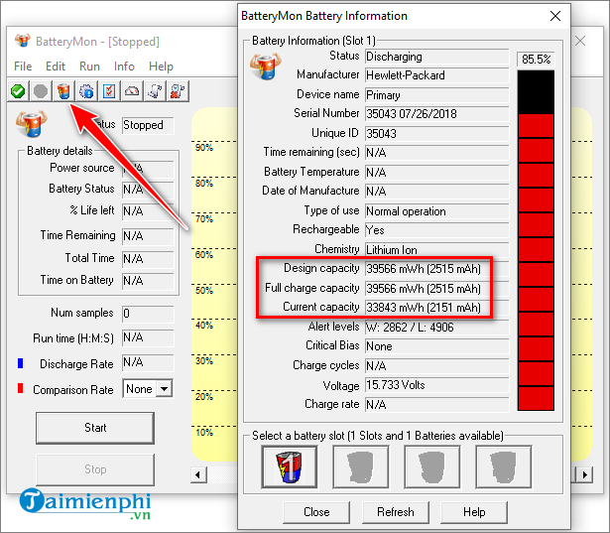Close the BatteryMon main window
Screen dimensions: 610x533
[580, 41]
